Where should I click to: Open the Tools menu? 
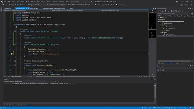pyautogui.click(x=48, y=2)
